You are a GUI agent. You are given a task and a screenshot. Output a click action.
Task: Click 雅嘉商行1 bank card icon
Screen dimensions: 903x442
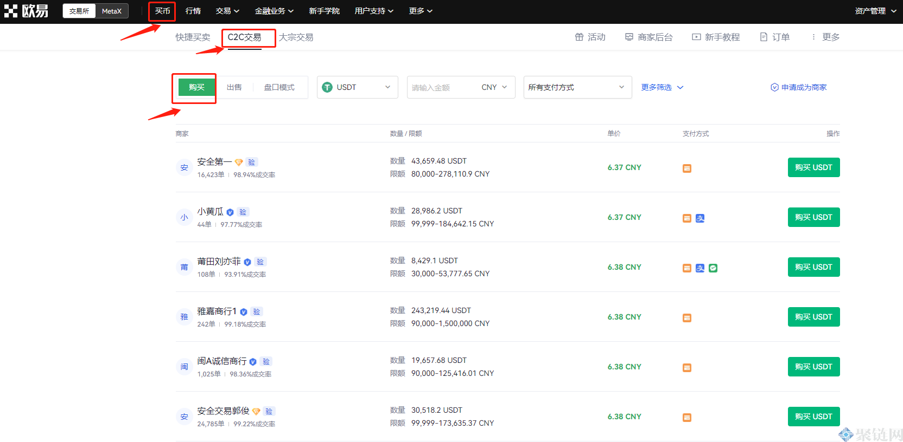pos(687,318)
